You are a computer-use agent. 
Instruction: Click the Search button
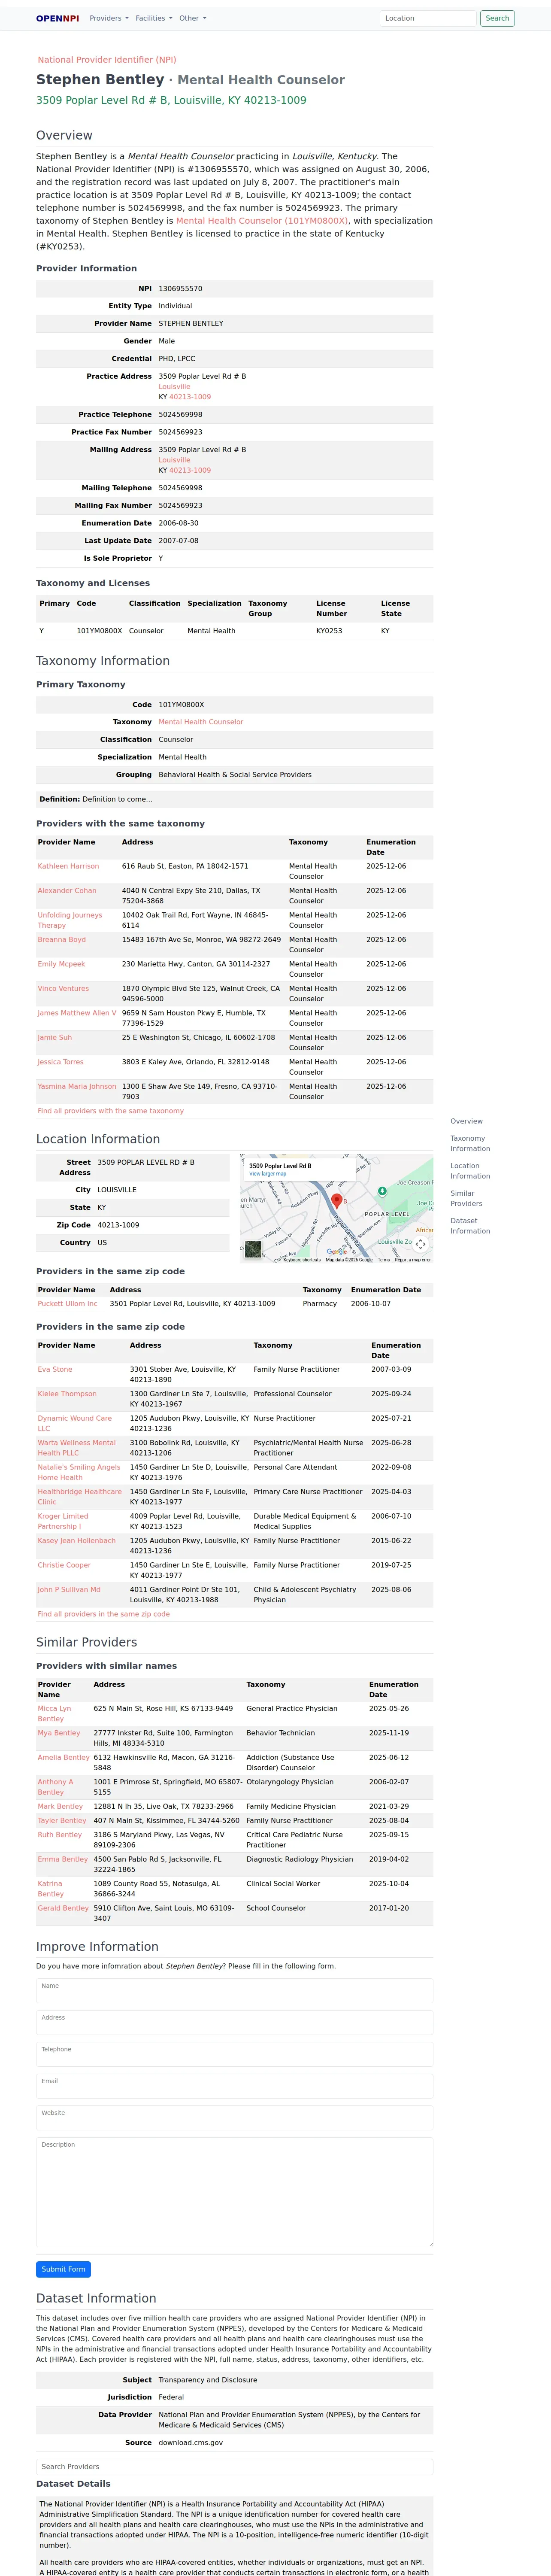point(497,18)
